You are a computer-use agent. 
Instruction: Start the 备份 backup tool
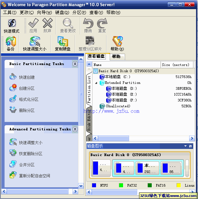point(11,44)
